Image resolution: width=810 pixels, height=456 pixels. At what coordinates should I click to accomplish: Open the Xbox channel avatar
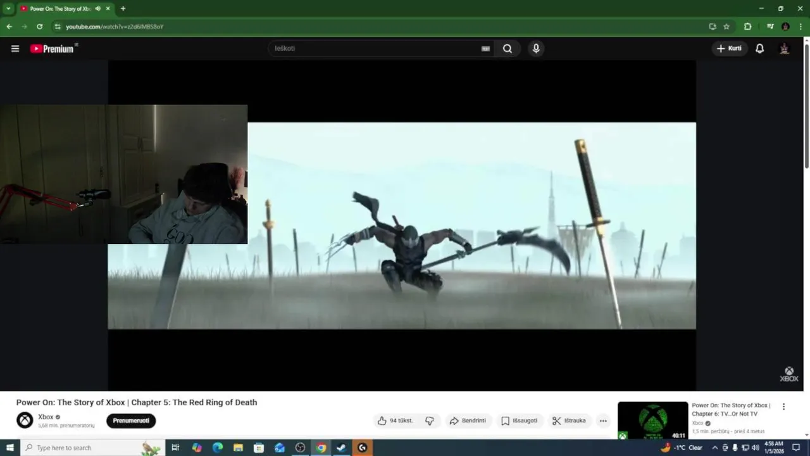tap(25, 420)
